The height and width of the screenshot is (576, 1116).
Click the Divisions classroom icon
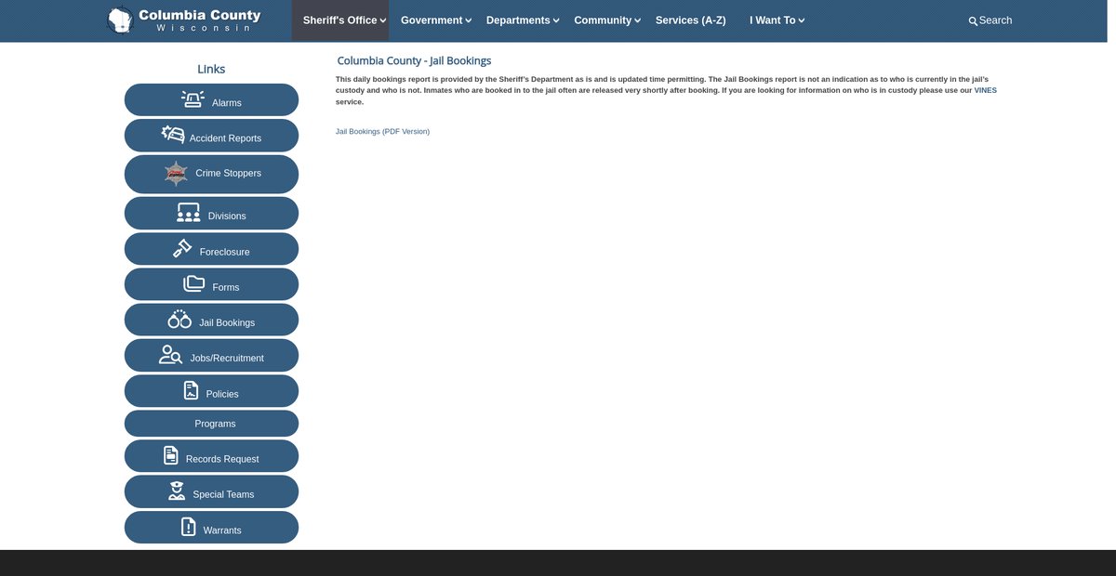pos(189,213)
